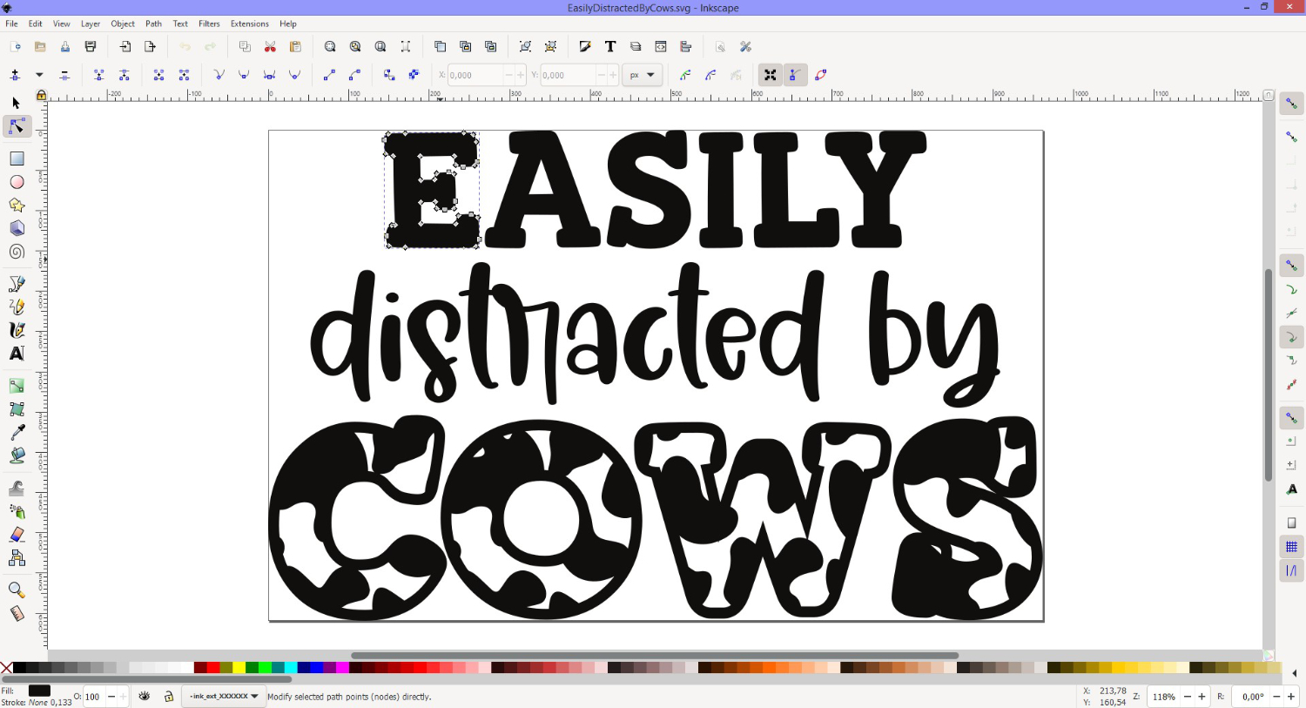Select the Measure ruler tool
Viewport: 1306px width, 708px height.
tap(17, 614)
